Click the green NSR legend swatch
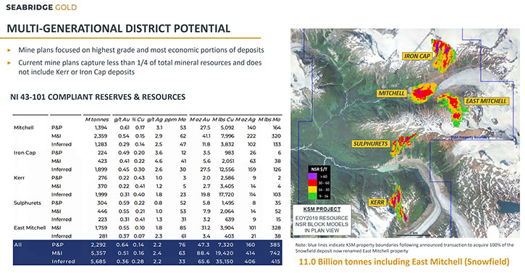Viewport: 525px width, 273px height. (312, 196)
